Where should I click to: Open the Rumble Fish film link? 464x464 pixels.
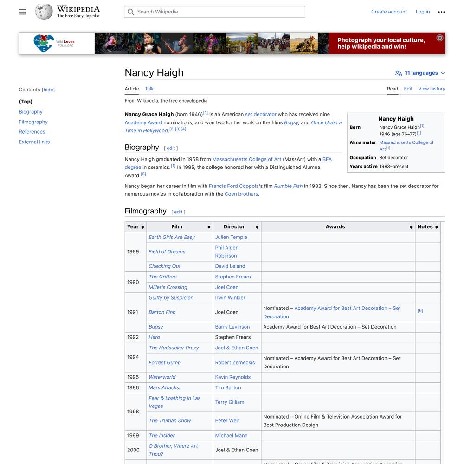[288, 186]
